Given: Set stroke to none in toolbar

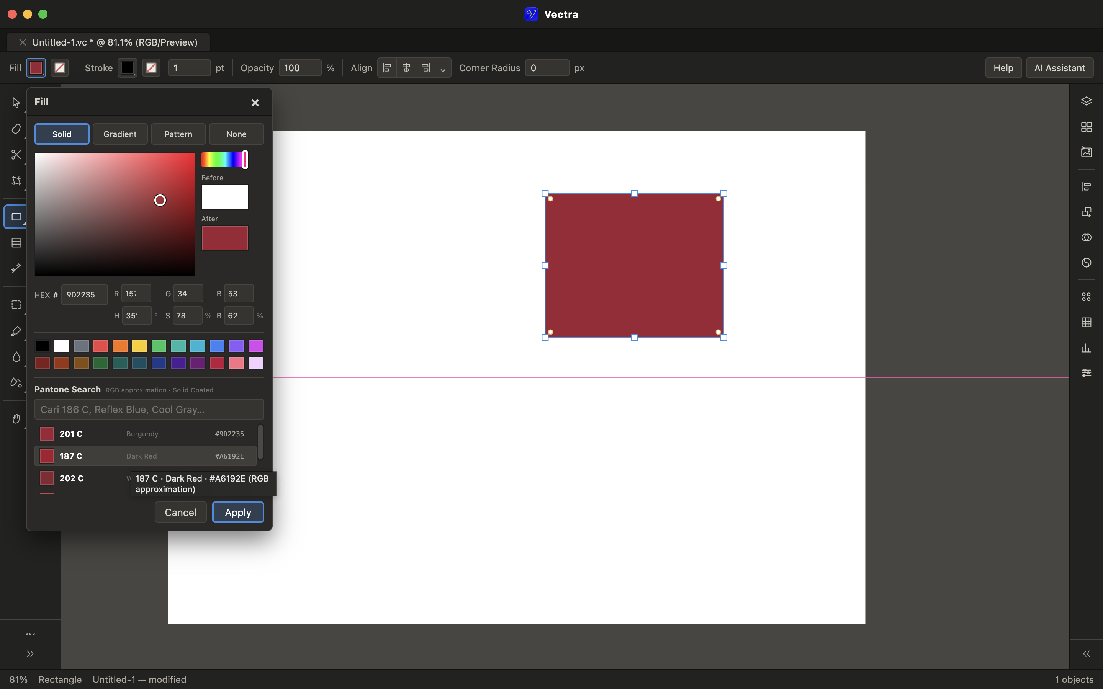Looking at the screenshot, I should click(151, 68).
